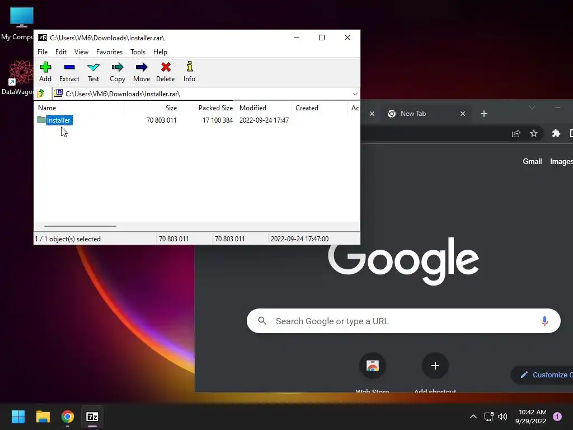Click the Add toolbar icon in 7-Zip
Image resolution: width=573 pixels, height=430 pixels.
coord(45,72)
